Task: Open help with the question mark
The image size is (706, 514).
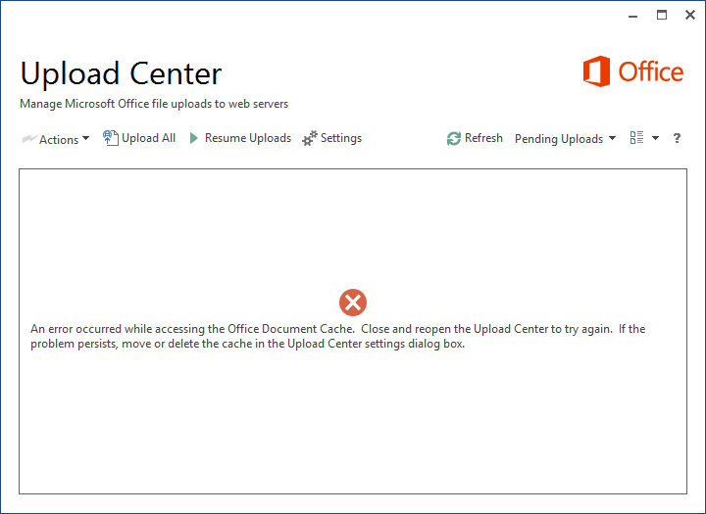Action: pyautogui.click(x=677, y=139)
